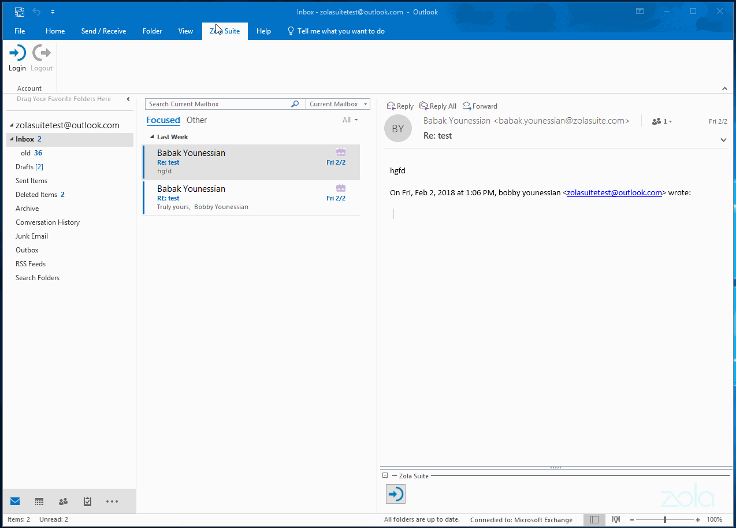Click the search magnifier icon
Image resolution: width=736 pixels, height=528 pixels.
click(295, 104)
